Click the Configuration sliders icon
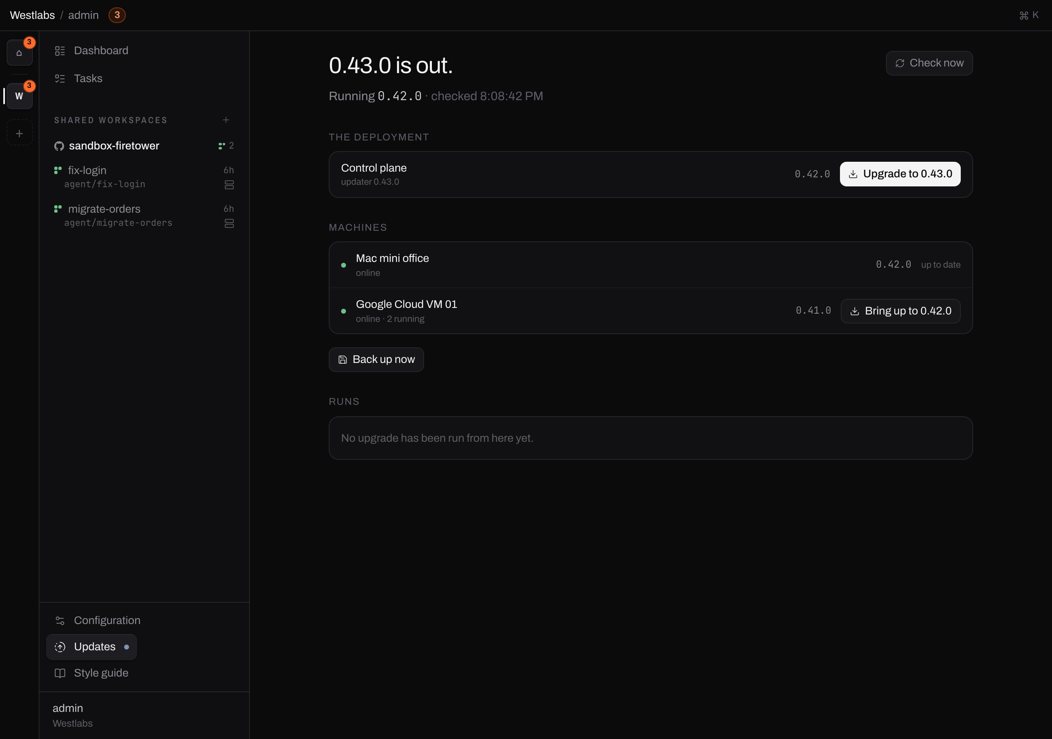This screenshot has height=739, width=1052. [x=60, y=620]
